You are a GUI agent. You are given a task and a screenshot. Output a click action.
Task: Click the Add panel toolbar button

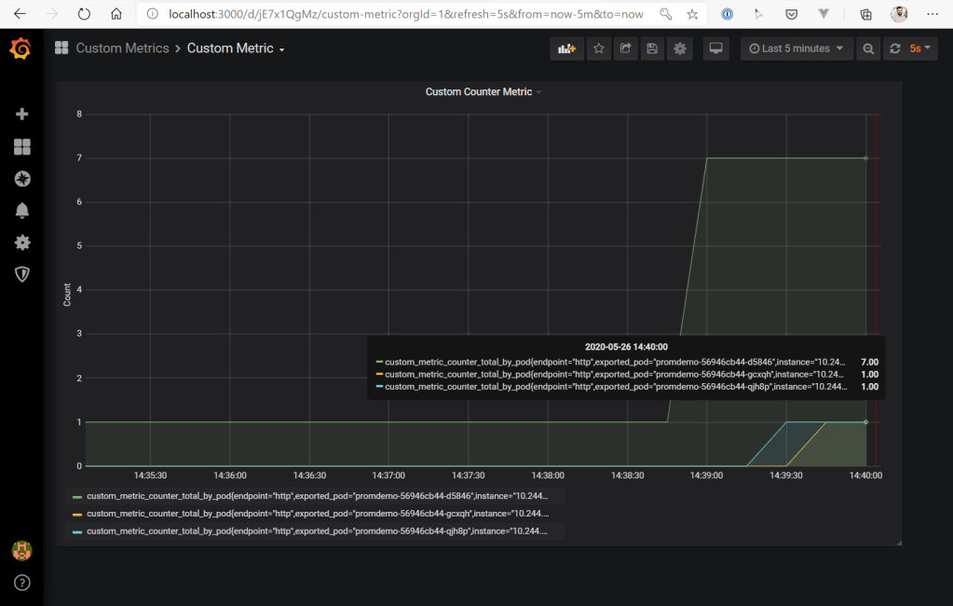tap(566, 48)
